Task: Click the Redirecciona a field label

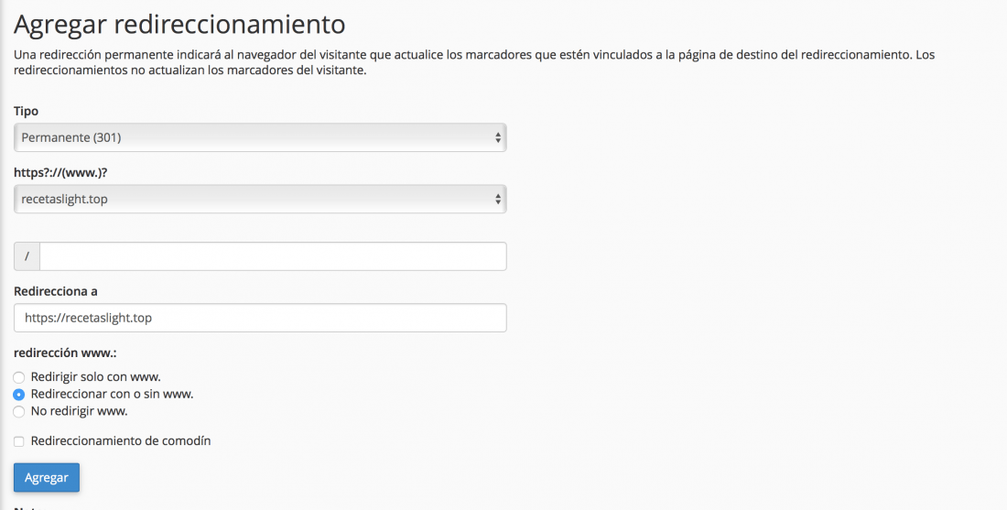Action: click(55, 291)
